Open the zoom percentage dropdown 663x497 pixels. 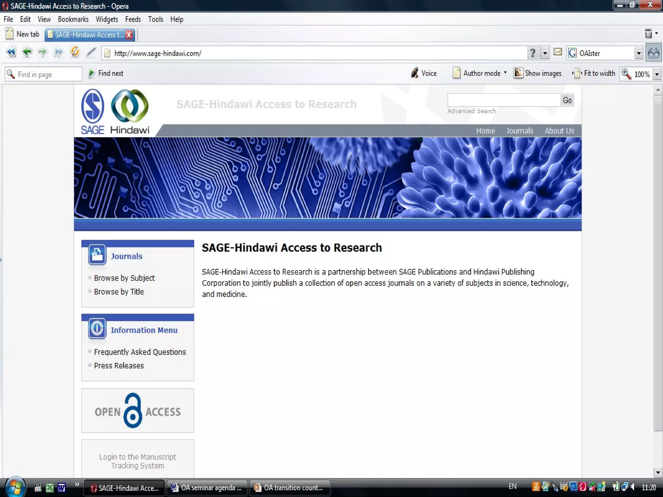657,74
